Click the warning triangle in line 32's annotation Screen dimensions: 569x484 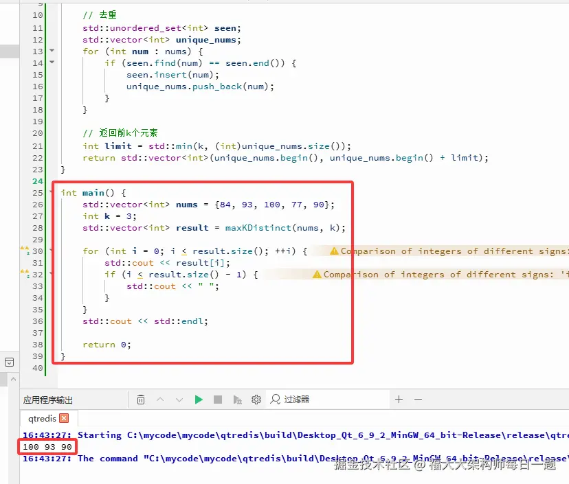point(317,274)
